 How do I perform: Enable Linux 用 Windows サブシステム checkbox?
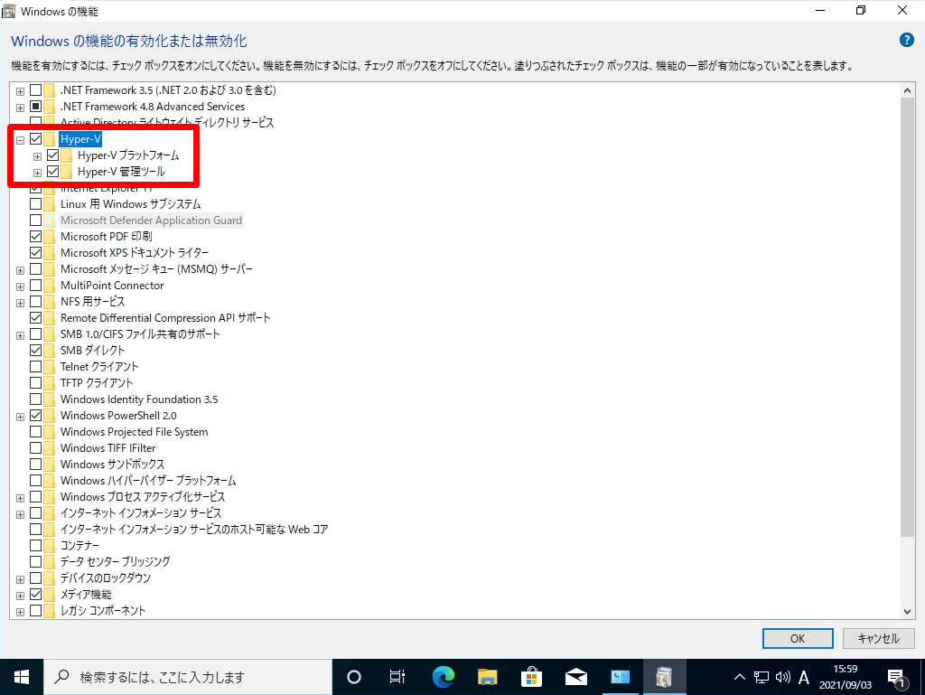click(35, 204)
